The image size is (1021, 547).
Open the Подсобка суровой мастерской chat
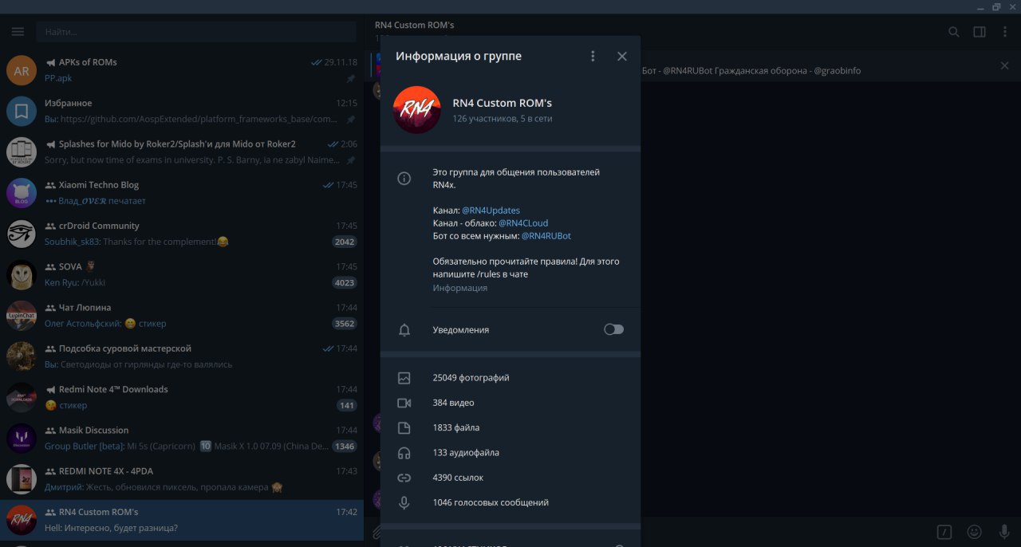[182, 356]
